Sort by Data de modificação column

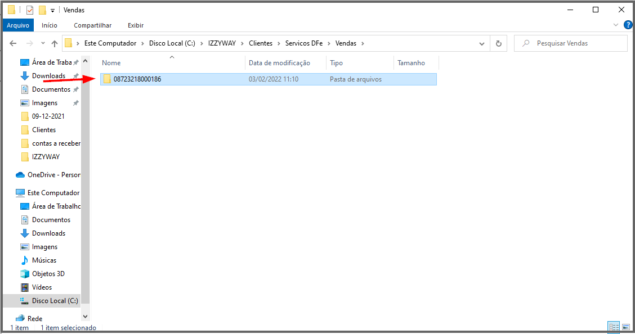279,63
